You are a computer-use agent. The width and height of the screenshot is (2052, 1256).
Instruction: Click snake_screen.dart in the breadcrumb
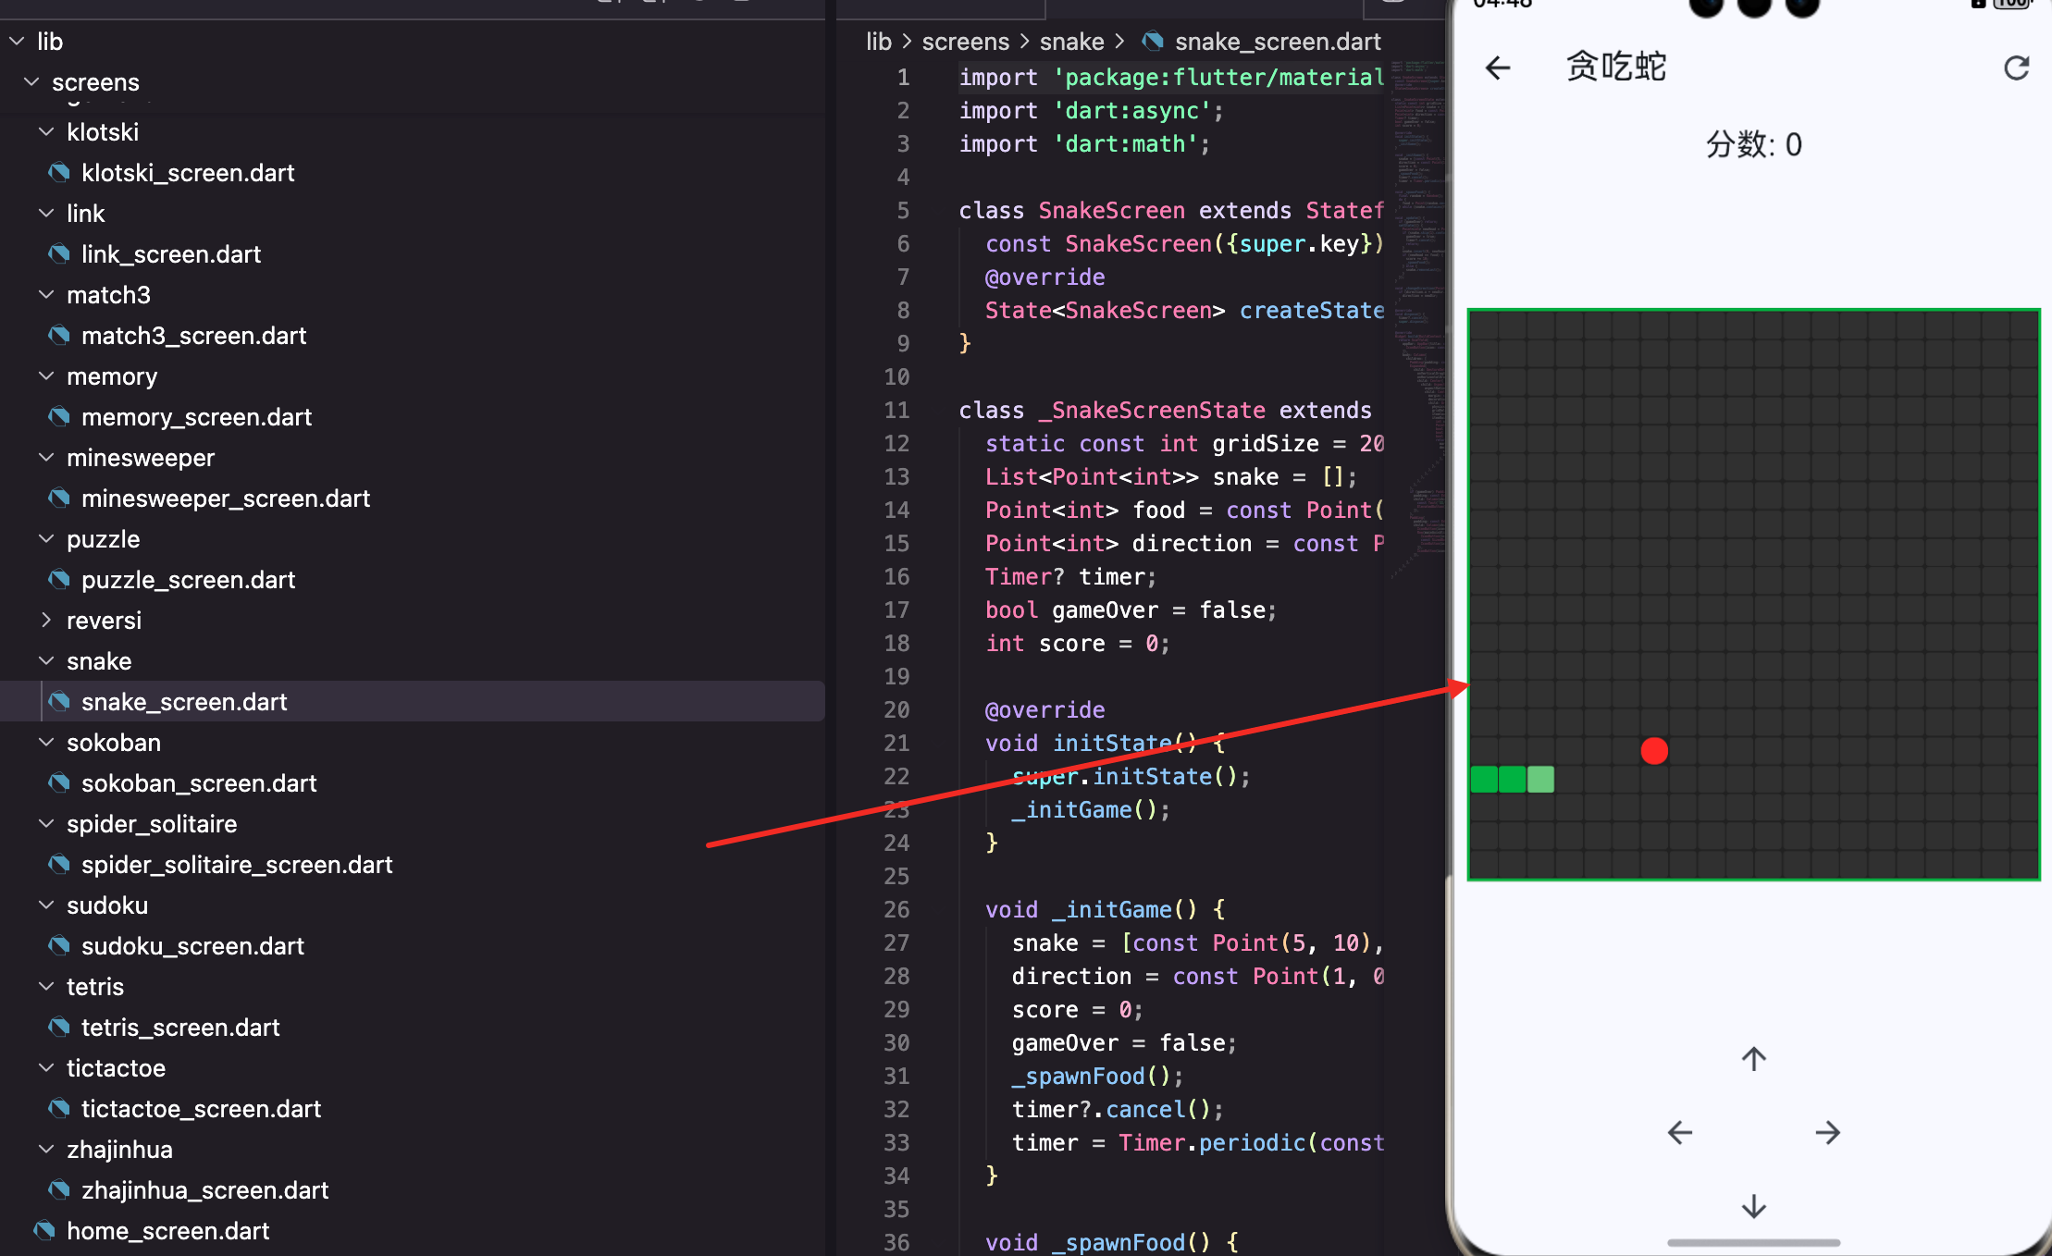pos(1277,42)
